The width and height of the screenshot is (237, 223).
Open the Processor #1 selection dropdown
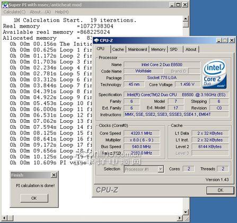pyautogui.click(x=161, y=169)
